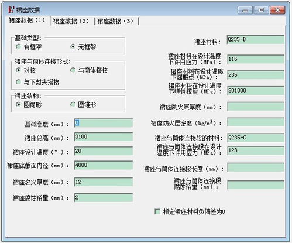Image resolution: width=292 pixels, height=243 pixels.
Task: Click the 裙座材料 field with Q235-B
Action: pyautogui.click(x=256, y=40)
